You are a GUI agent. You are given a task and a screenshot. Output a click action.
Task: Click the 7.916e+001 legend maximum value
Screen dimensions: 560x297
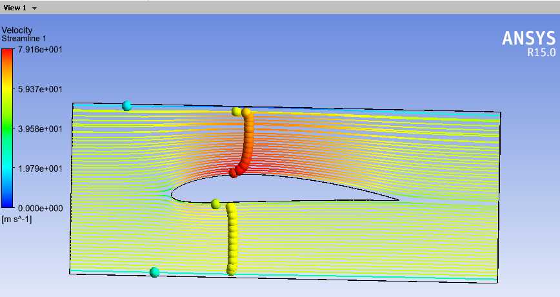tap(40, 50)
